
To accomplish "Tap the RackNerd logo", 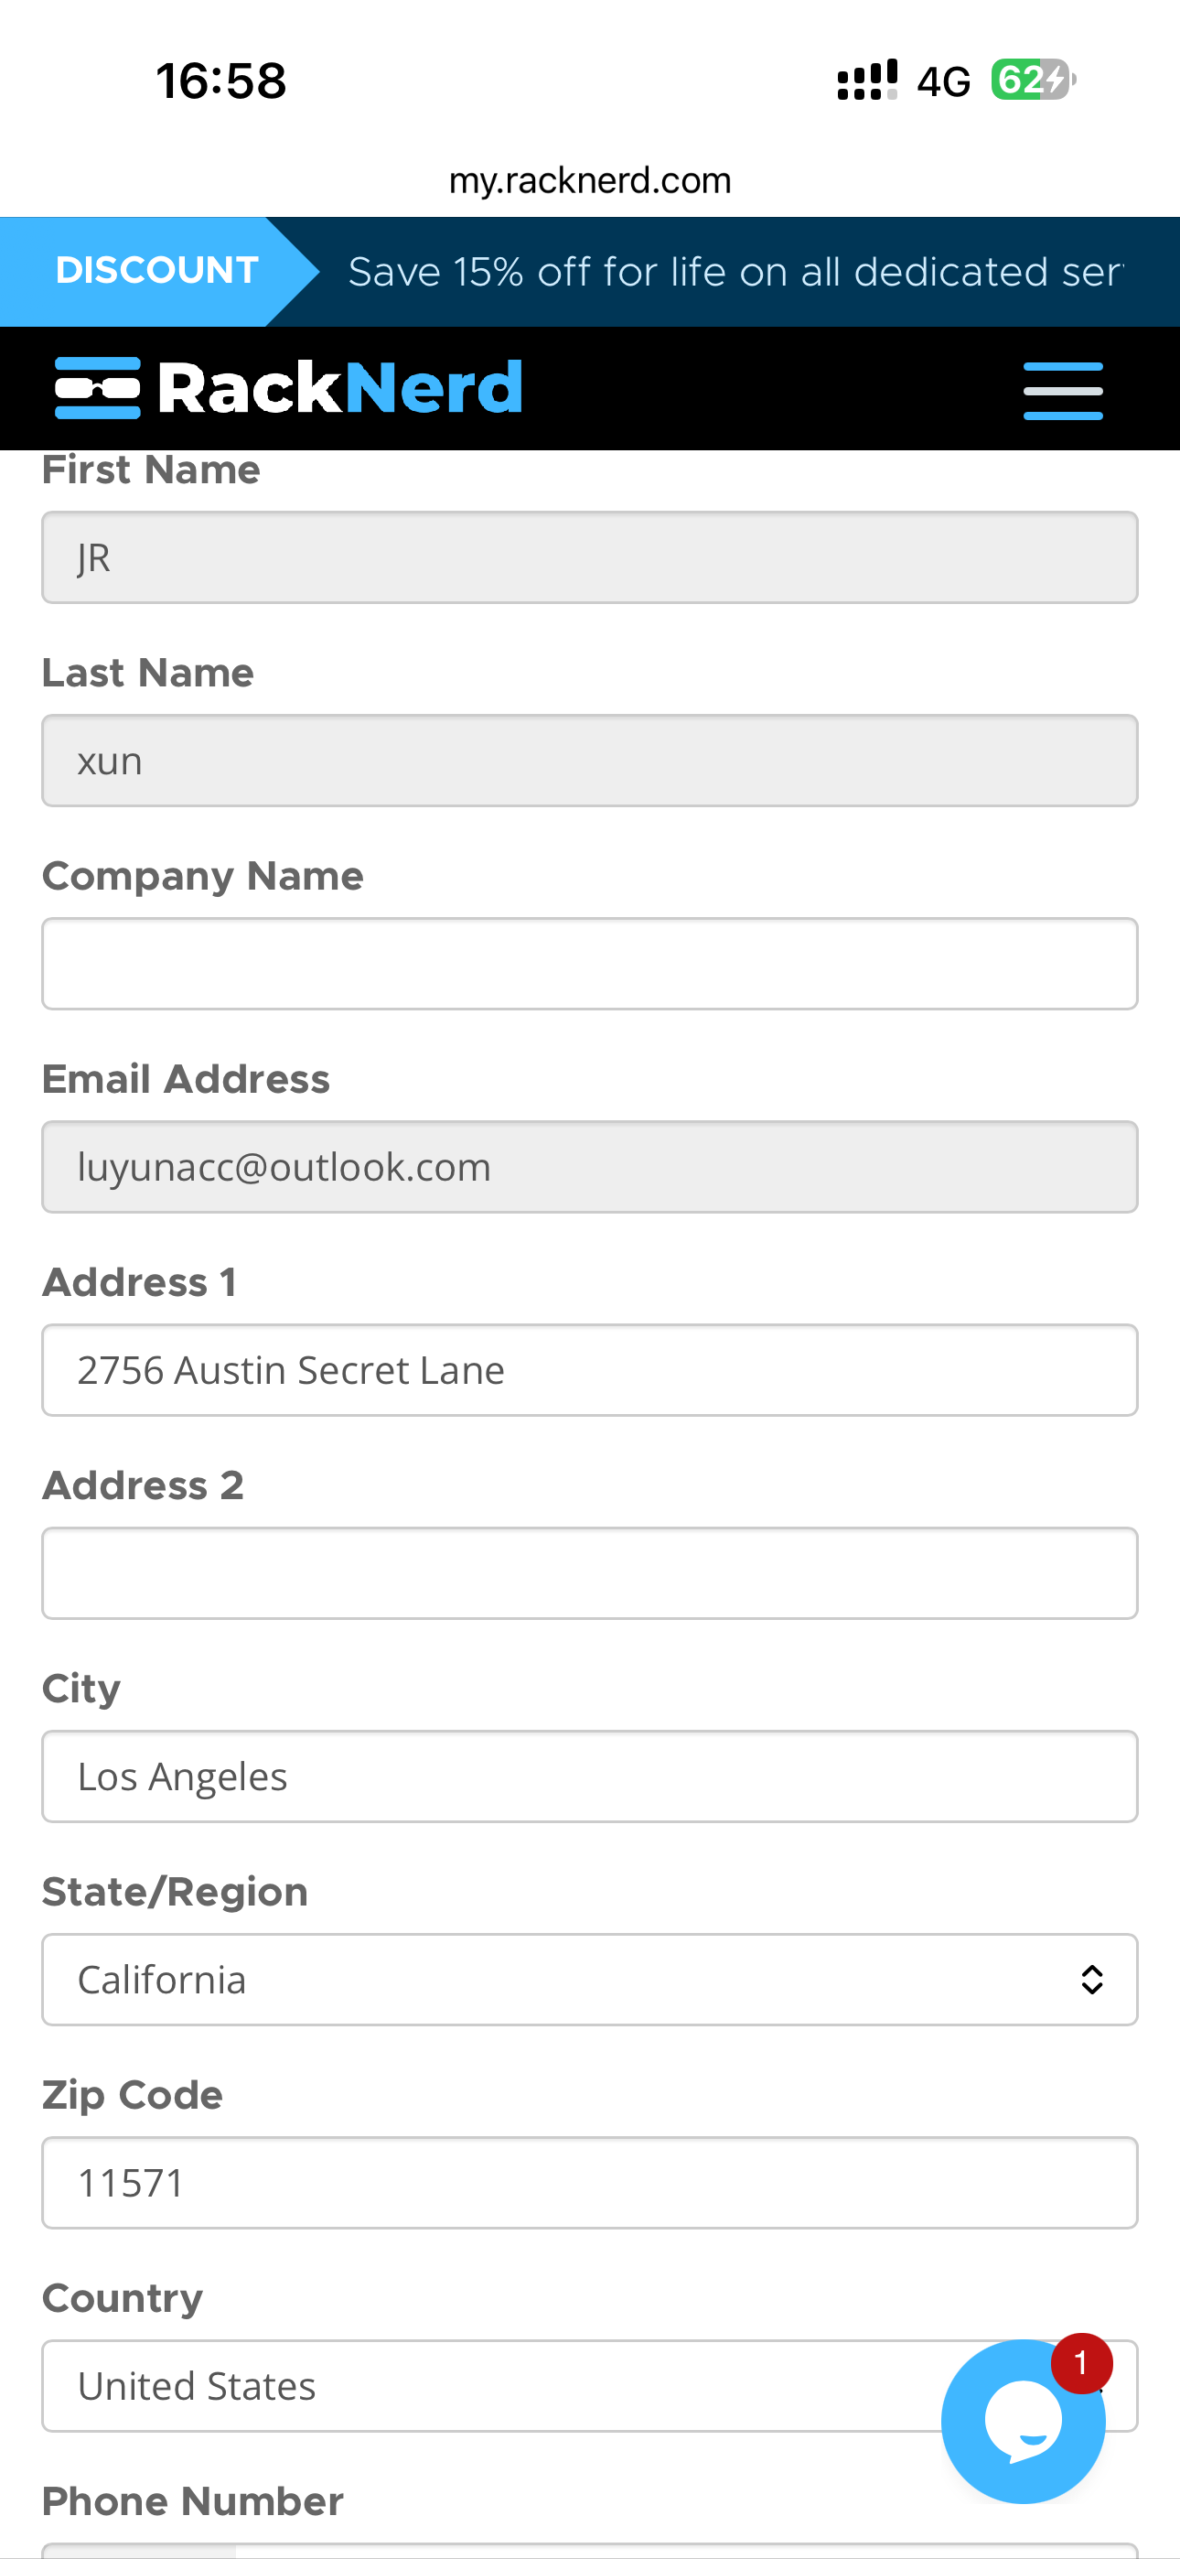I will click(x=288, y=387).
